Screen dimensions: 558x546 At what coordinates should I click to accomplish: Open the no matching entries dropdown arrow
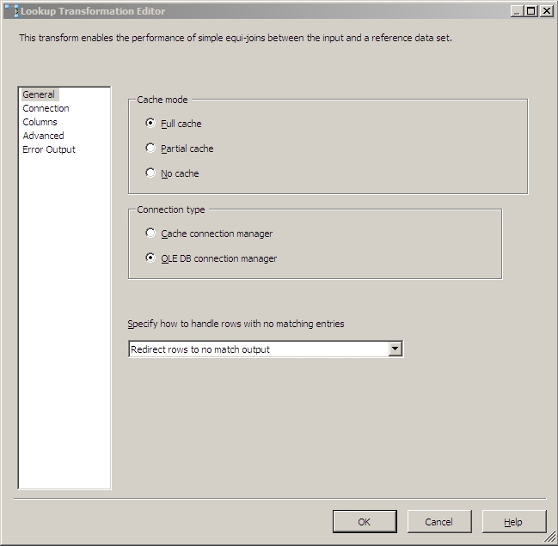coord(396,349)
